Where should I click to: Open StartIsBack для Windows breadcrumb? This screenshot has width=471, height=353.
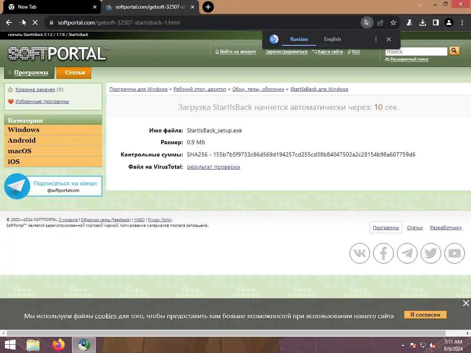[319, 89]
